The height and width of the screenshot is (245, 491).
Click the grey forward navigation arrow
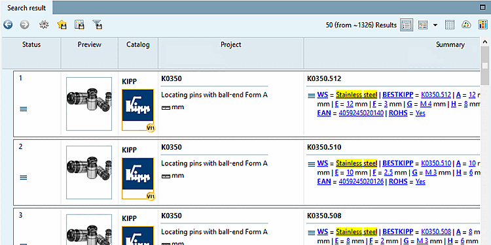coord(25,25)
